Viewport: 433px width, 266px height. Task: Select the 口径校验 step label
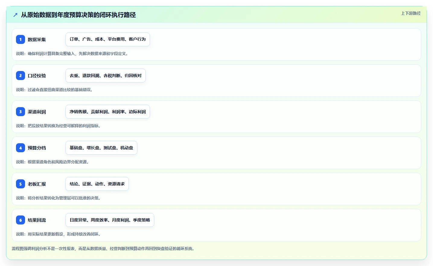click(37, 76)
